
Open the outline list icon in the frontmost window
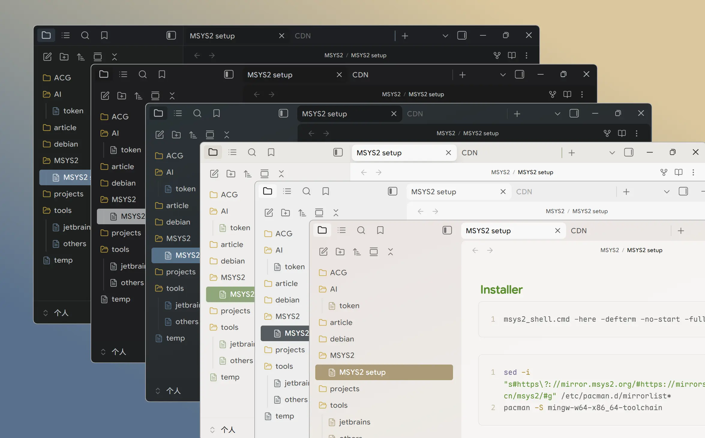(341, 230)
